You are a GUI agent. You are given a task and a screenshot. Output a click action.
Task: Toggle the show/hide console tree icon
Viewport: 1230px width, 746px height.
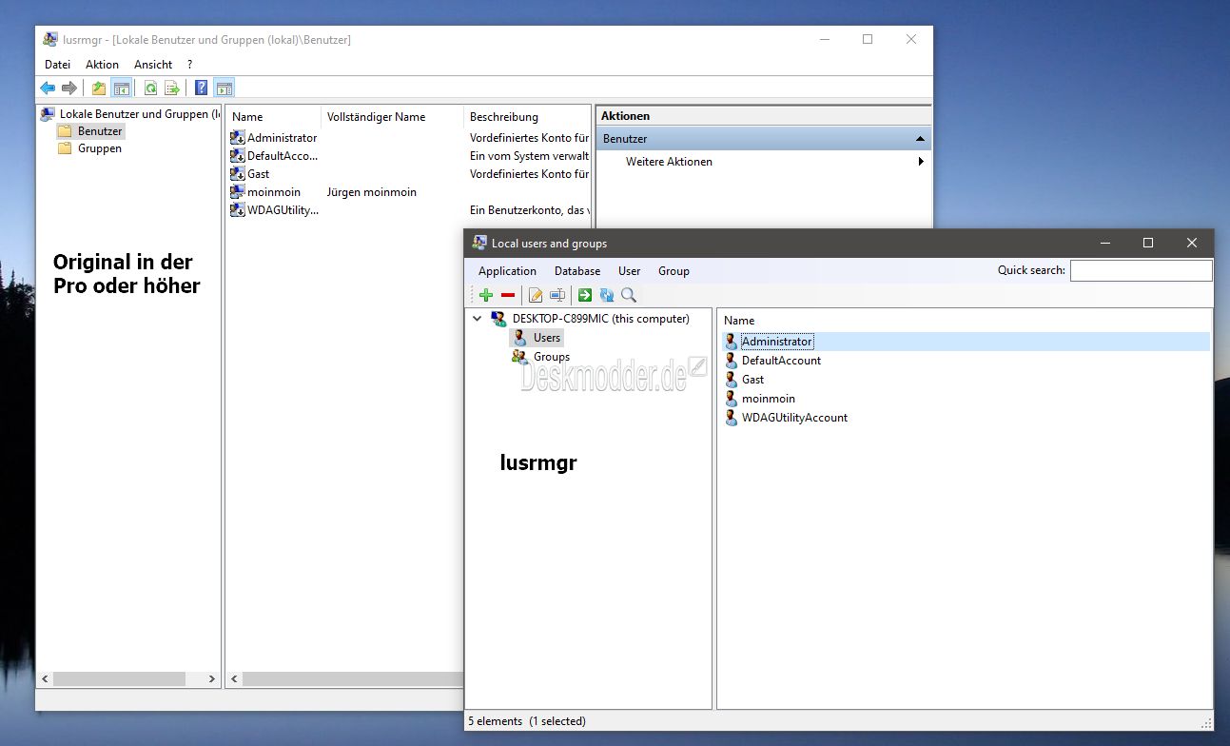(121, 88)
